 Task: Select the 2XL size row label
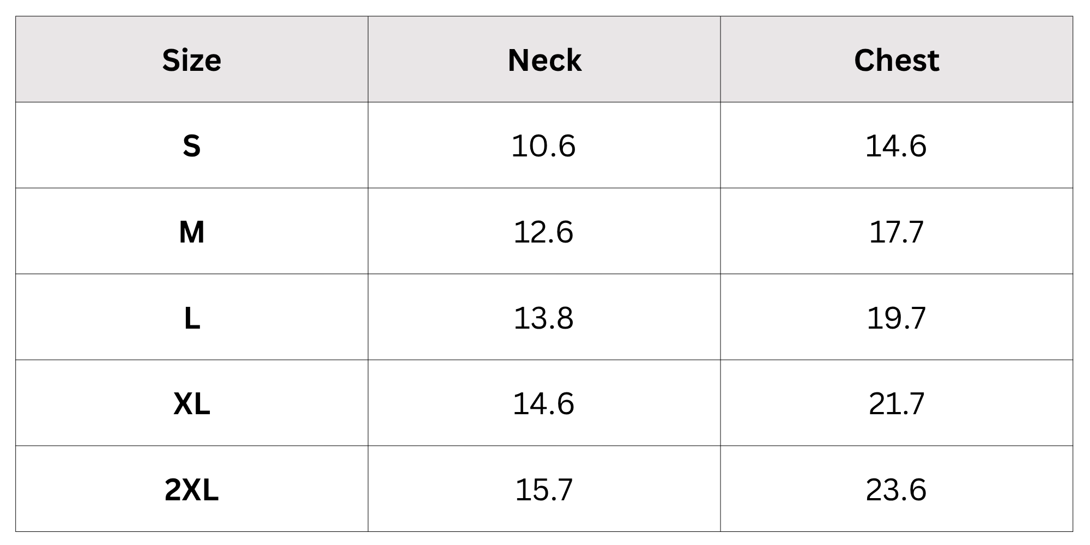click(191, 489)
